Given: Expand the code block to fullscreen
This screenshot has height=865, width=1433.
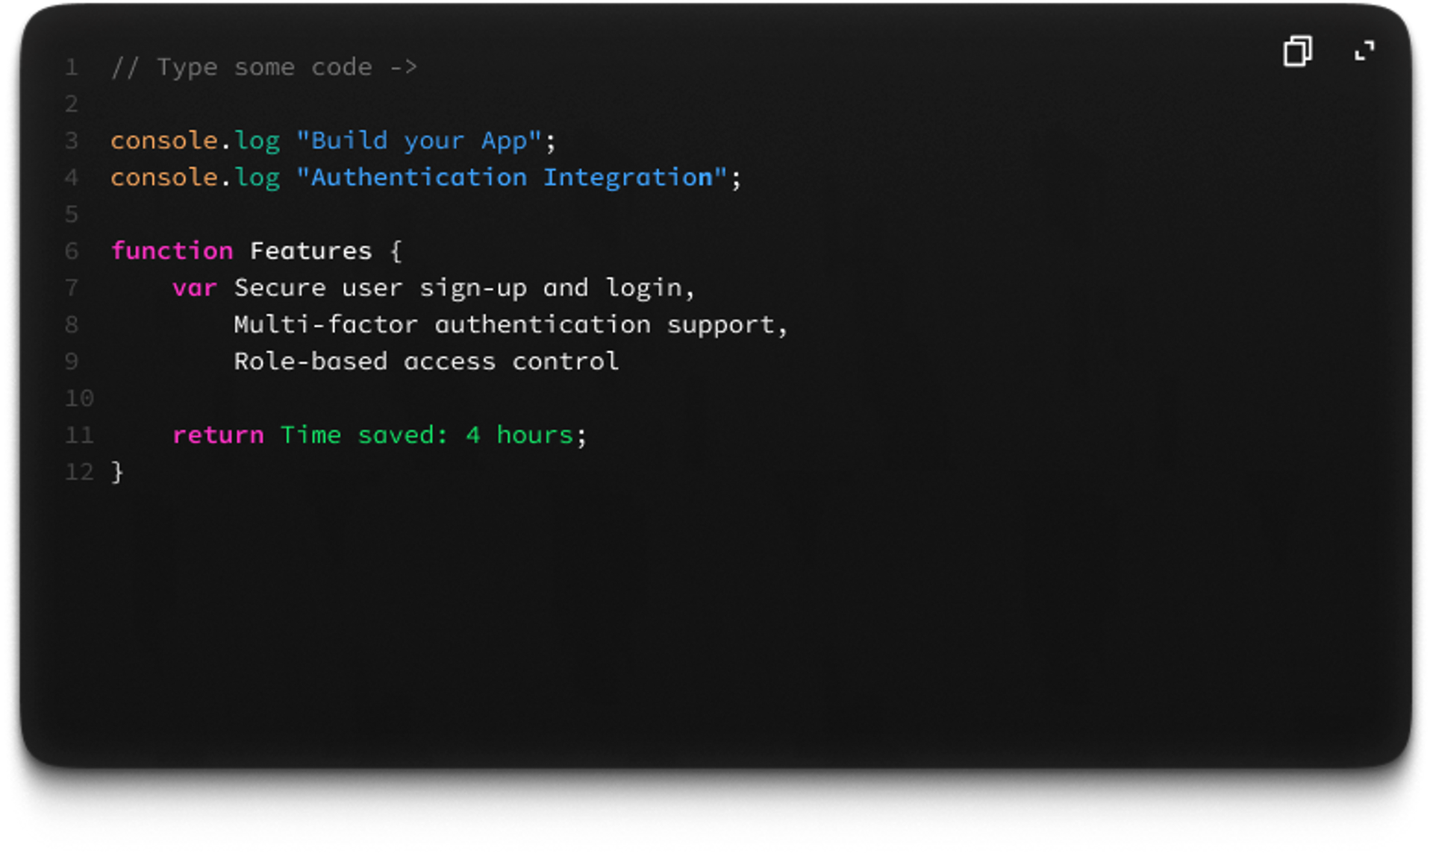Looking at the screenshot, I should coord(1364,51).
